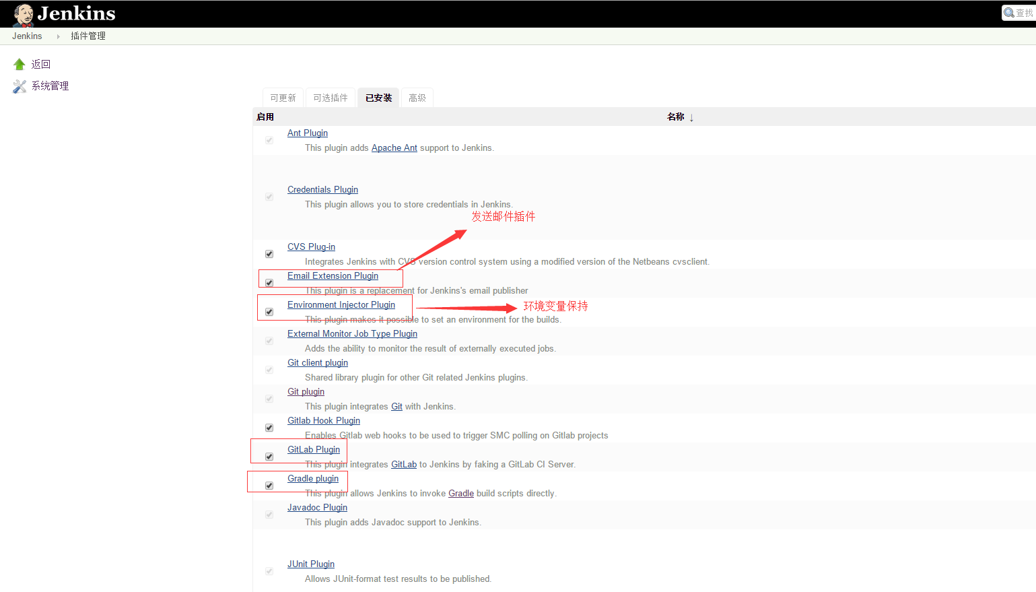This screenshot has height=592, width=1036.
Task: Click the name column sort arrow
Action: (691, 118)
